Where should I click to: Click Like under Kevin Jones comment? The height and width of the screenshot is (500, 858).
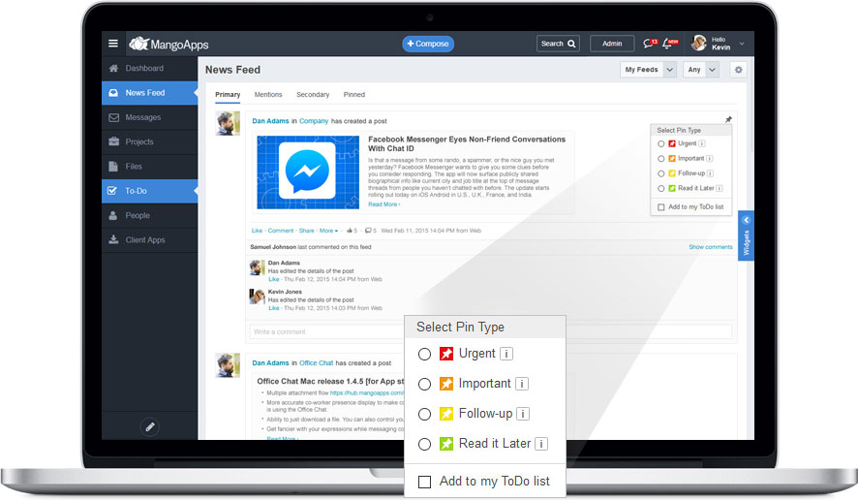pyautogui.click(x=274, y=308)
